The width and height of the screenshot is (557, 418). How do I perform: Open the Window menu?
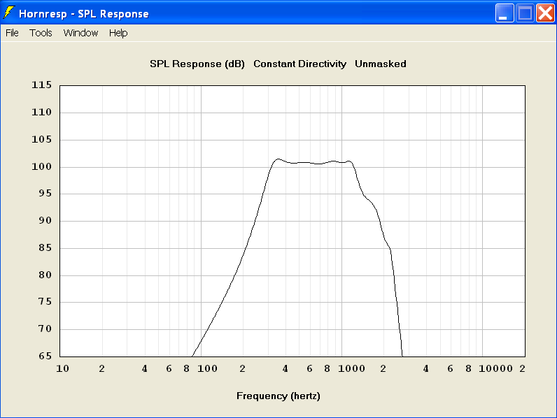pos(80,33)
